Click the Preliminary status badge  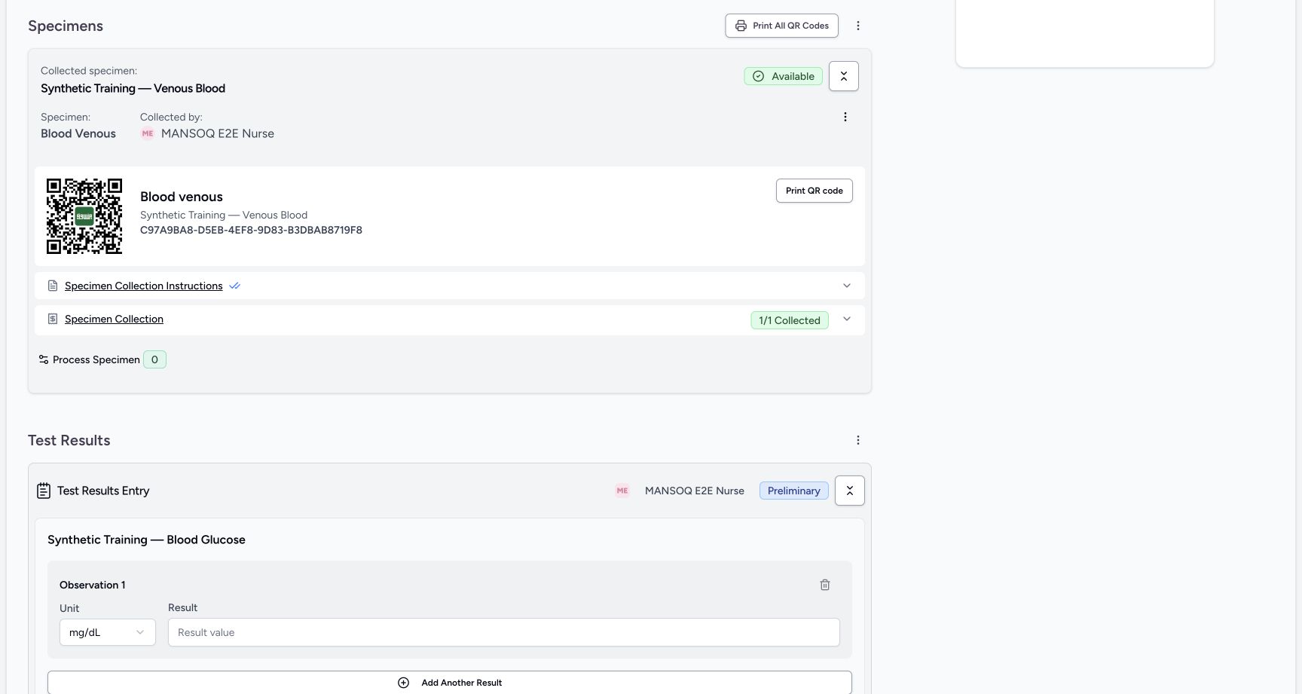point(794,491)
